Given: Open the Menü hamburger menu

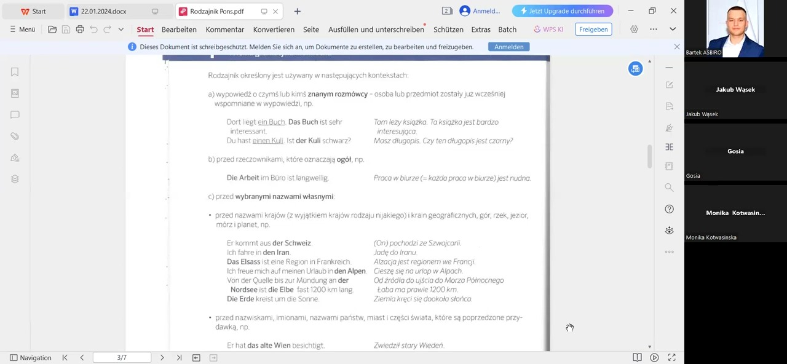Looking at the screenshot, I should (22, 30).
